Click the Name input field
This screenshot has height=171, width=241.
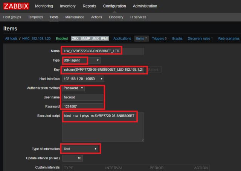[103, 51]
